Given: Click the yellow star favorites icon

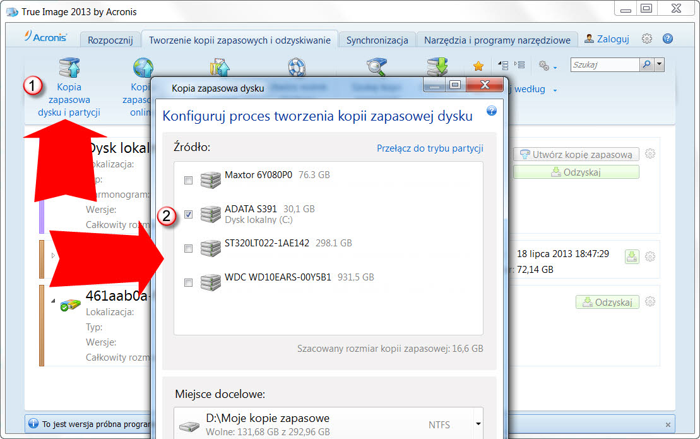Looking at the screenshot, I should click(478, 66).
